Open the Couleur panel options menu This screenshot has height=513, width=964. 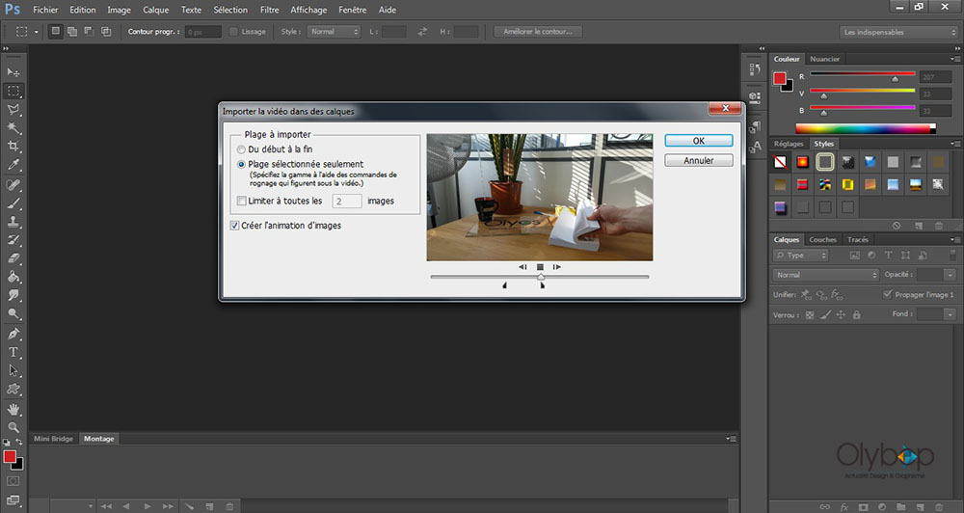[954, 59]
